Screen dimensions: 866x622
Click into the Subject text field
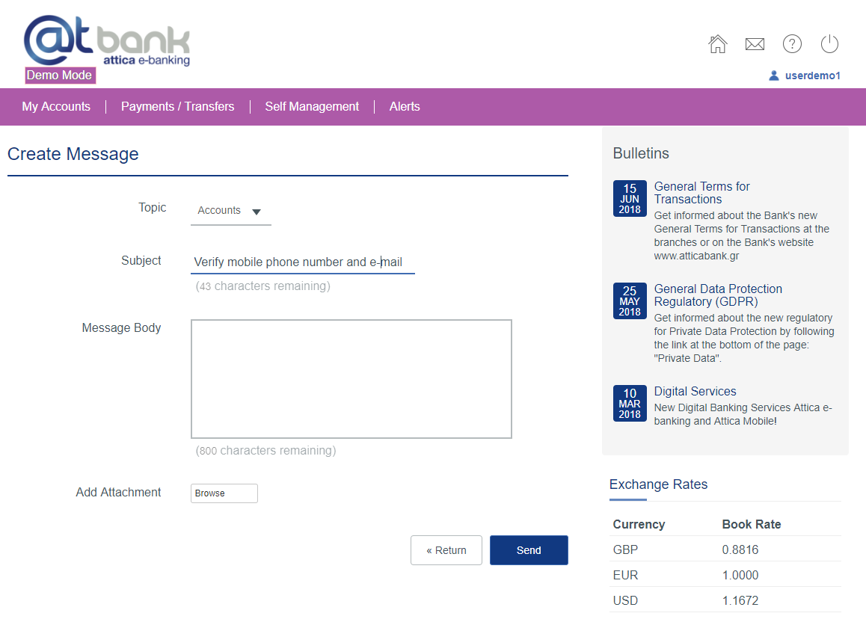[303, 262]
